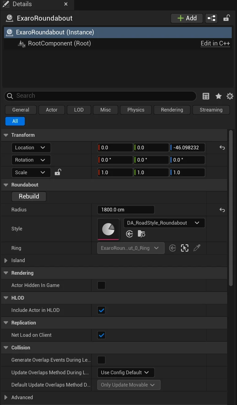Screen dimensions: 237x405
Task: Filter by Actor category
Action: 52,110
